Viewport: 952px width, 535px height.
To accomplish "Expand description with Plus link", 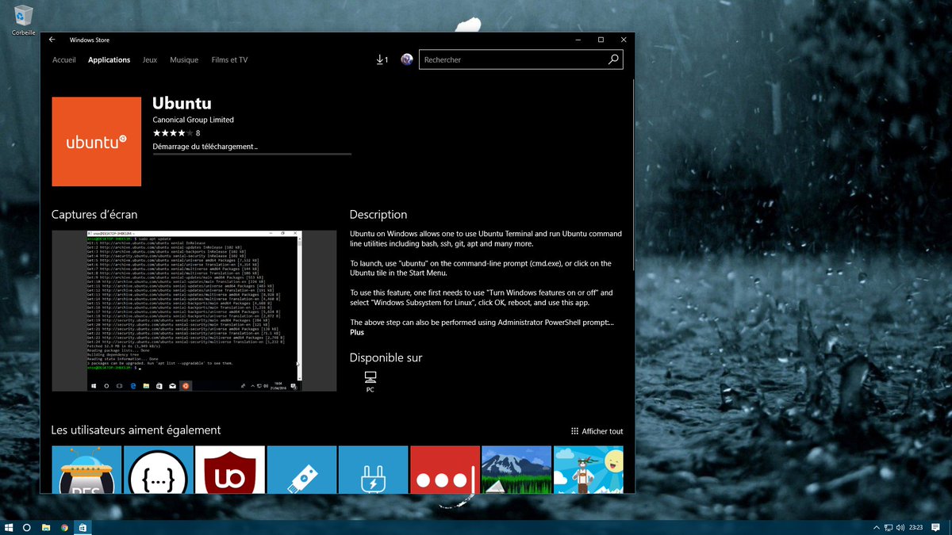I will 357,332.
